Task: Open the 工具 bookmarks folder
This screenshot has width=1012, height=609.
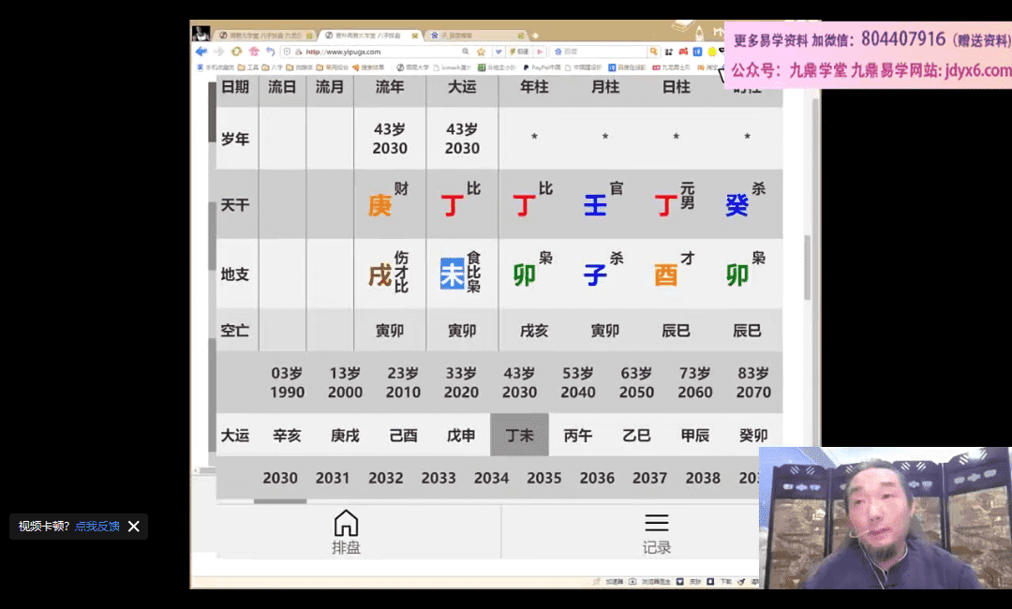Action: 249,67
